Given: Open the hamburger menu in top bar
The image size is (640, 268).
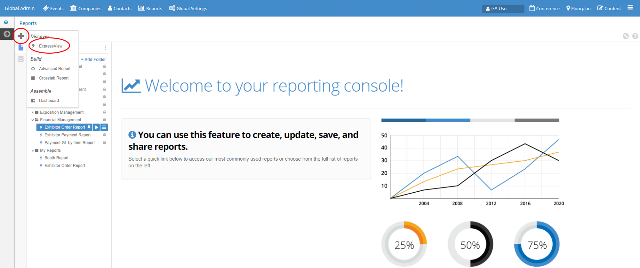Looking at the screenshot, I should click(630, 8).
